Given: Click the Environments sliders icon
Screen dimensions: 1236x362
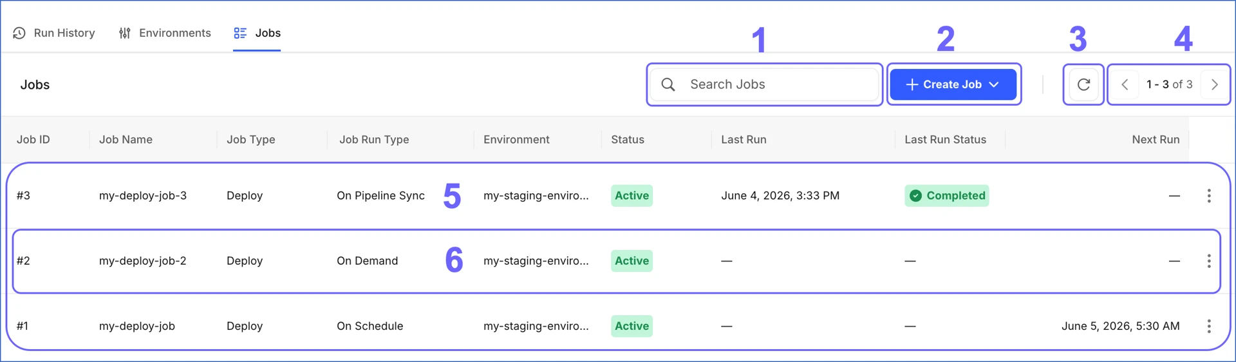Looking at the screenshot, I should click(x=125, y=33).
